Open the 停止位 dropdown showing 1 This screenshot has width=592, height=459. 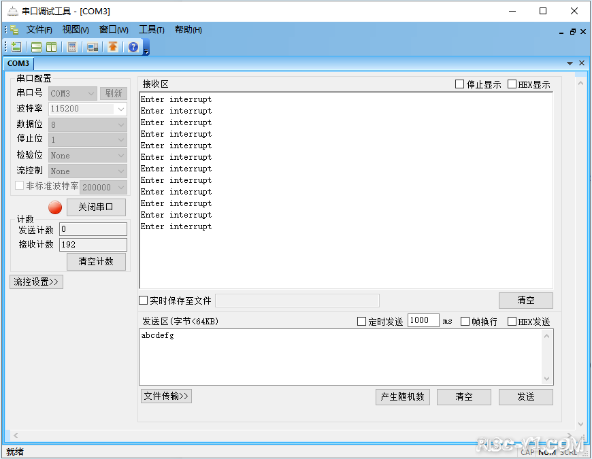88,140
